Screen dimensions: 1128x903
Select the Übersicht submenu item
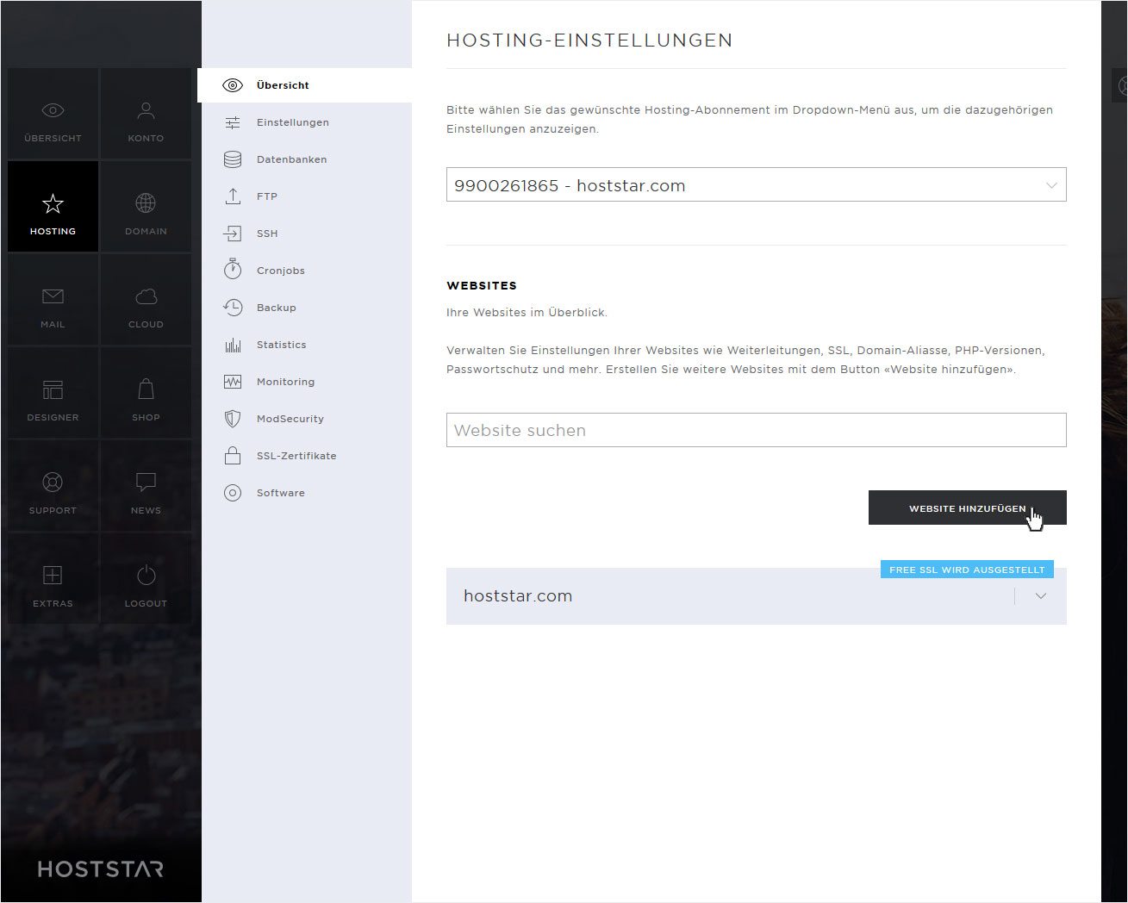(x=305, y=85)
